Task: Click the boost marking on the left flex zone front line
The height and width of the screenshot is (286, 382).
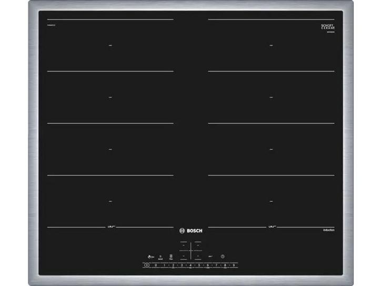Action: click(110, 227)
